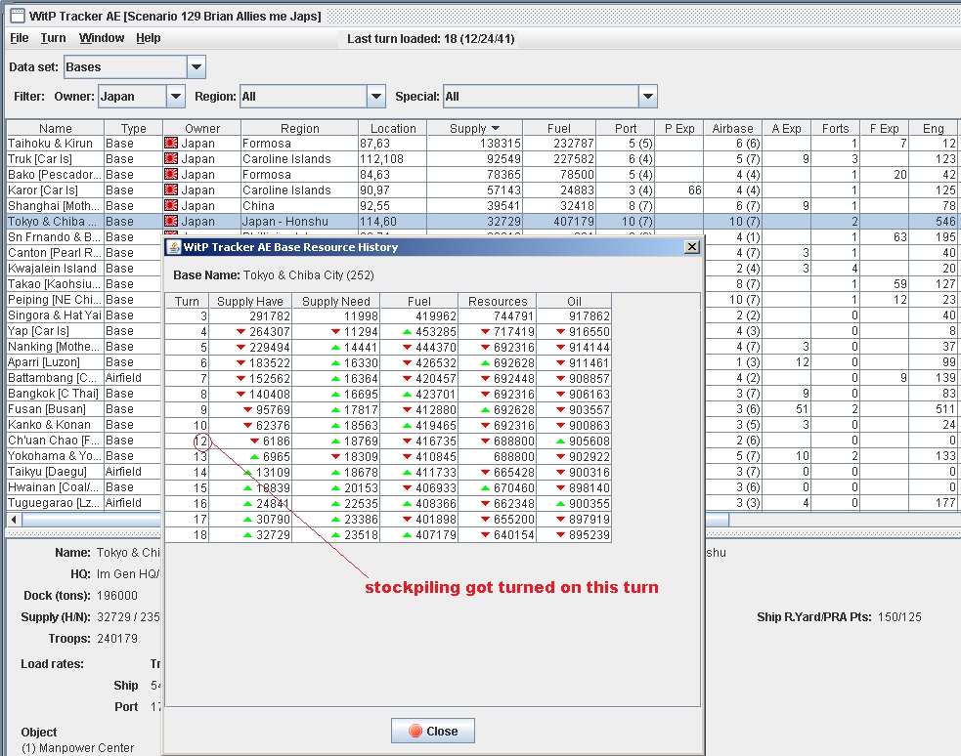Close the Base Resource History dialog with X
This screenshot has height=756, width=961.
click(692, 247)
